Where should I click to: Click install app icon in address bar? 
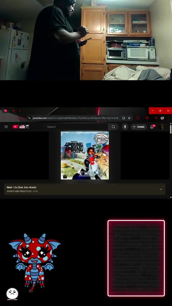pos(124,118)
